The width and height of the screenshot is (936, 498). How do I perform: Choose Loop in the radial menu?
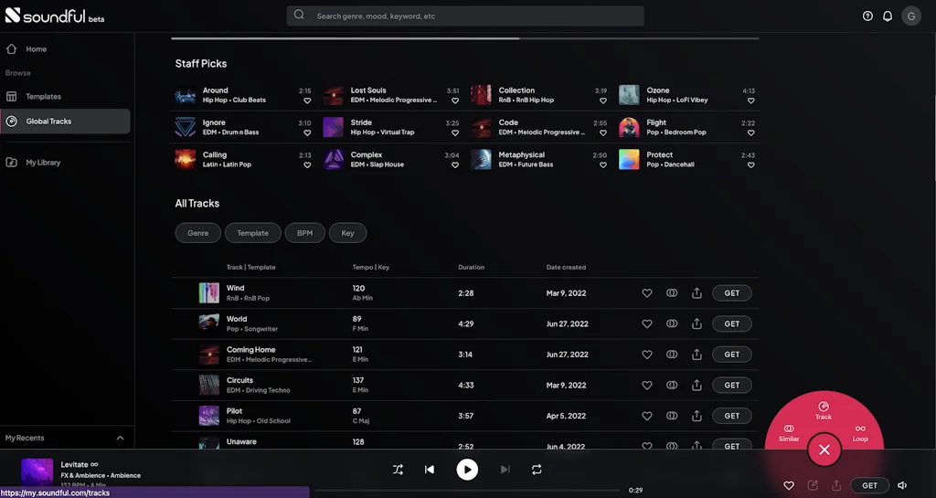click(x=860, y=433)
